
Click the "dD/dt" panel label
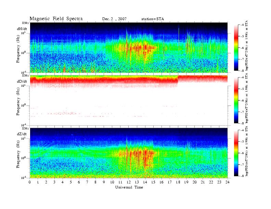click(x=22, y=81)
